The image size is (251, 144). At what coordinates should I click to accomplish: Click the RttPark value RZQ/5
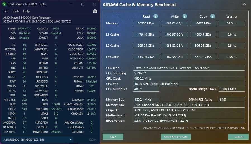point(91,91)
